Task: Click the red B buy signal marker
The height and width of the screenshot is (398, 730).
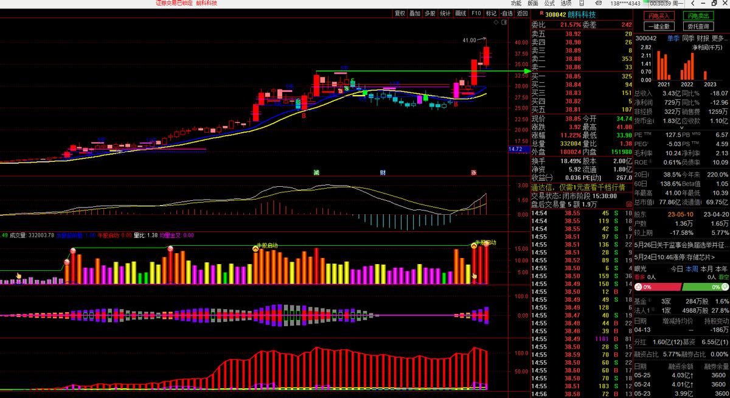Action: click(304, 114)
